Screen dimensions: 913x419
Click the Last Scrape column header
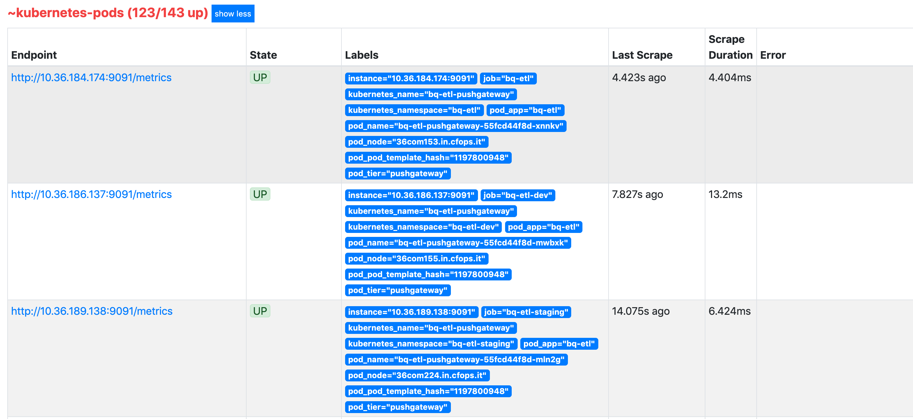pos(642,55)
